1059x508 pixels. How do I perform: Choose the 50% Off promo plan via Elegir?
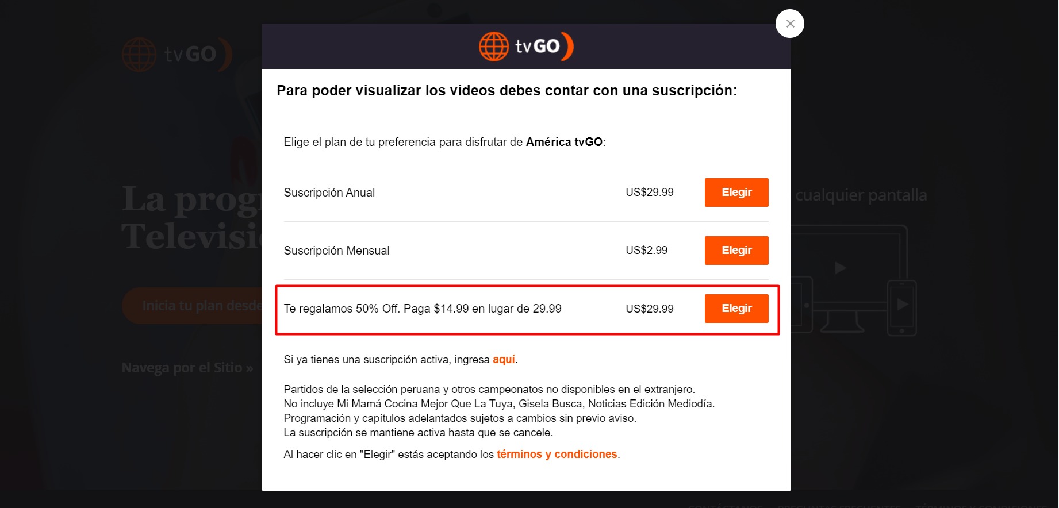pyautogui.click(x=736, y=308)
